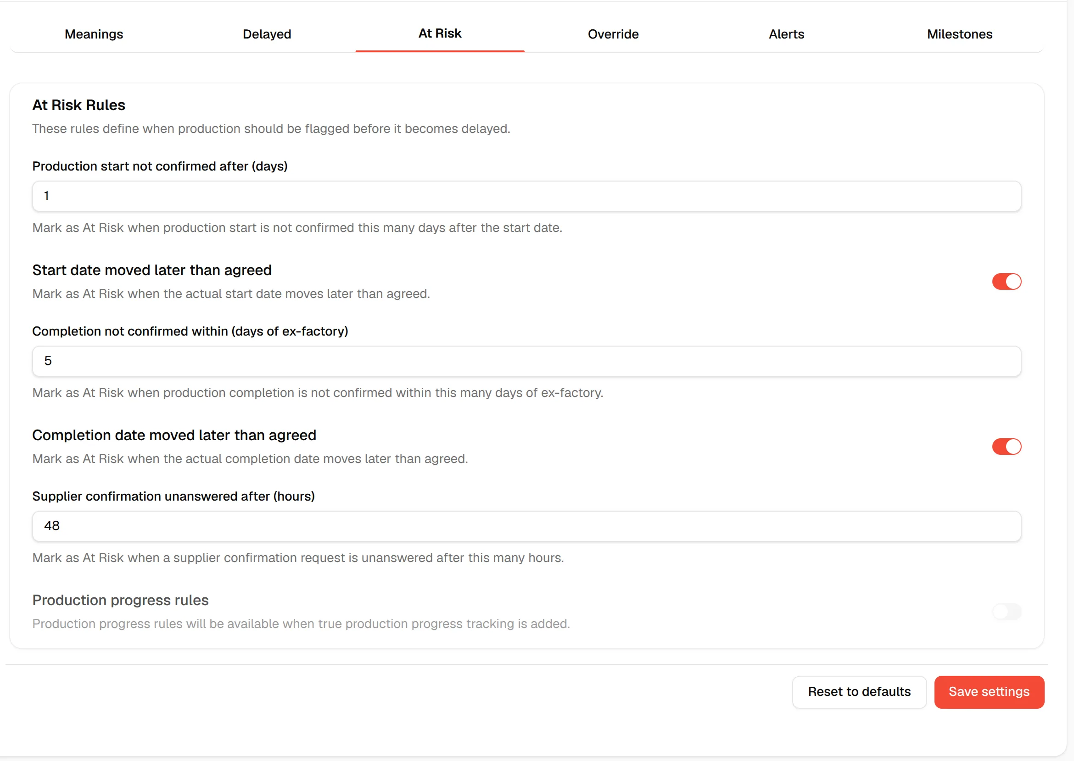Screen dimensions: 1074x761
Task: Open the Alerts tab
Action: tap(786, 34)
